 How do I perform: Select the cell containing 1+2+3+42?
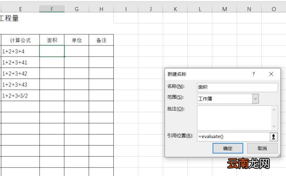tap(20, 73)
